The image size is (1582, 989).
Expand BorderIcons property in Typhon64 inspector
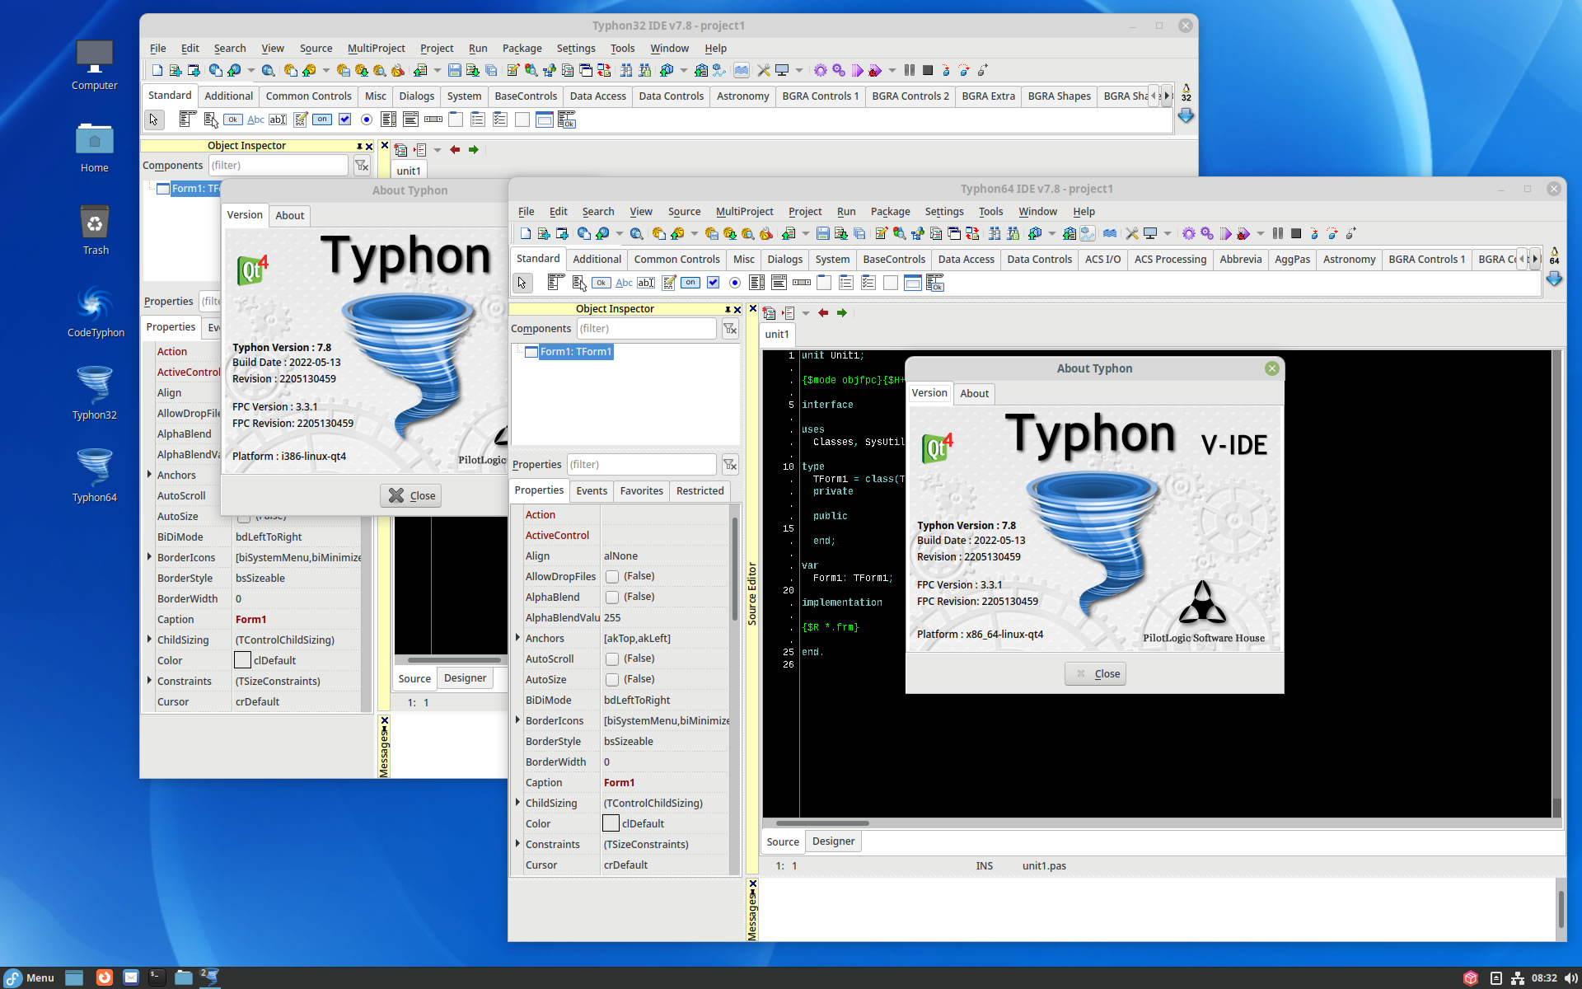517,720
